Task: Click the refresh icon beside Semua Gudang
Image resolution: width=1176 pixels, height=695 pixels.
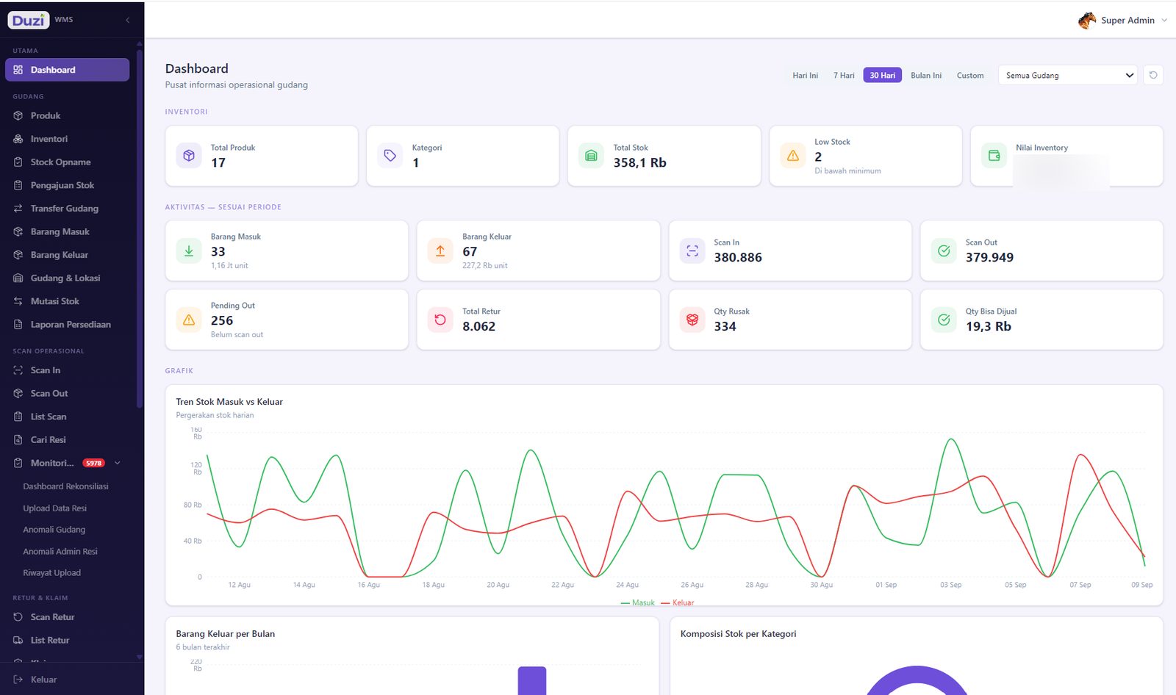Action: point(1153,75)
